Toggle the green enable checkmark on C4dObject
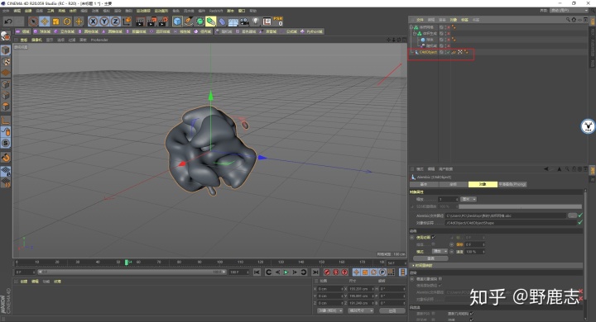Image resolution: width=596 pixels, height=322 pixels. tap(448, 52)
